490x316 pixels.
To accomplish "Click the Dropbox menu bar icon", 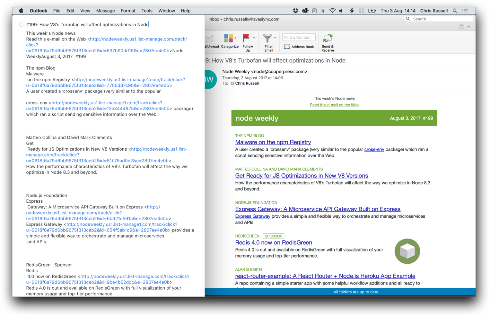I will 295,11.
